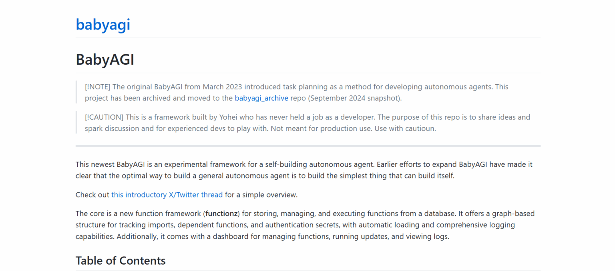Viewport: 615px width, 271px height.
Task: Click the bold word functionz
Action: [221, 214]
